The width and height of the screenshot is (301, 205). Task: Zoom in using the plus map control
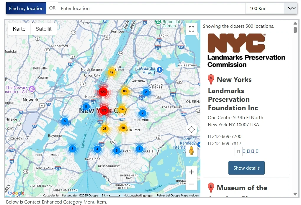tap(191, 172)
